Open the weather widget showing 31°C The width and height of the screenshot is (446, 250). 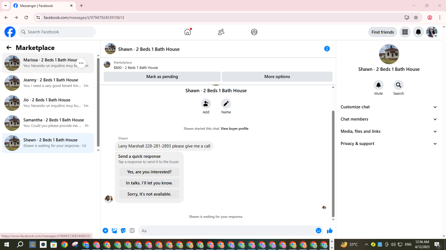(349, 244)
